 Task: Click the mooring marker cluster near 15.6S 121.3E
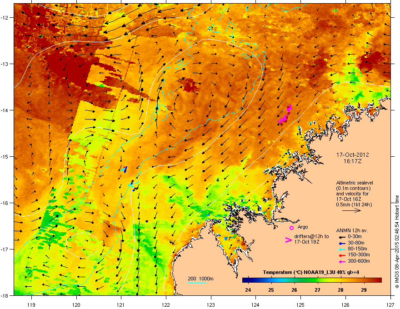tap(133, 185)
